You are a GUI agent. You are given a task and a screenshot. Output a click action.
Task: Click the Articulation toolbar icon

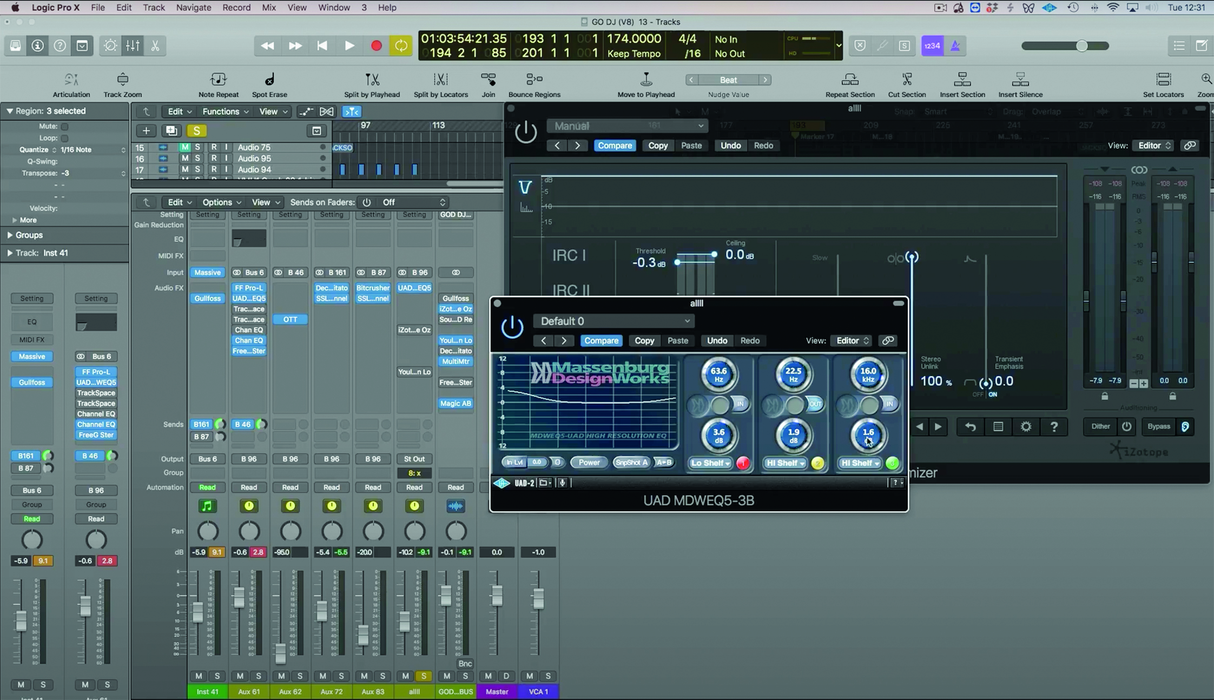[x=71, y=80]
